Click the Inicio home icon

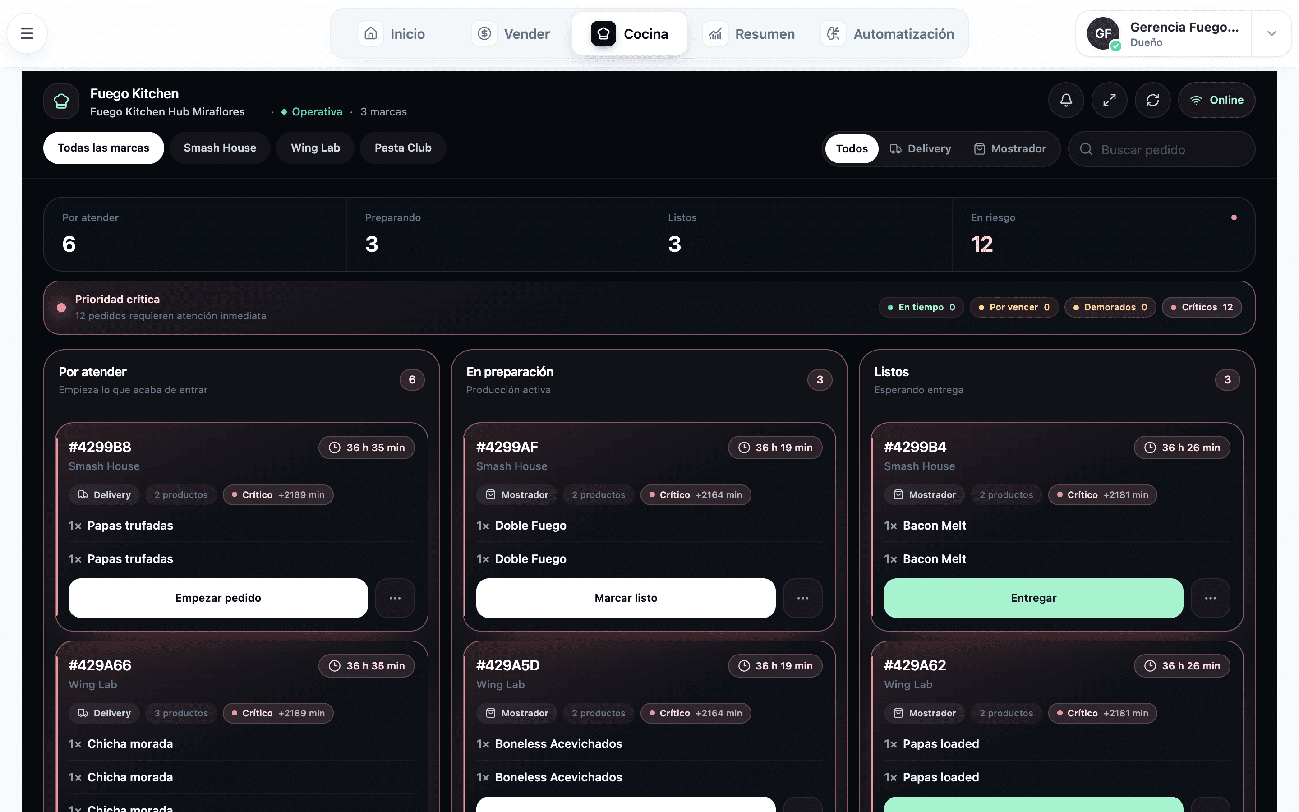point(370,34)
